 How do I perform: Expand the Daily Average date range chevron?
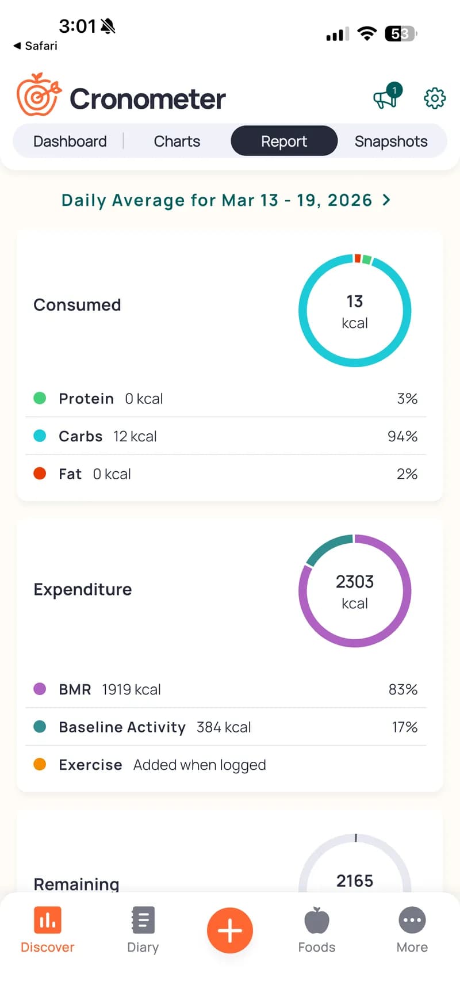[386, 200]
